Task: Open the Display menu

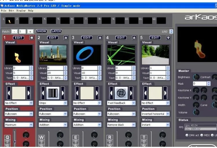Action: 21,10
